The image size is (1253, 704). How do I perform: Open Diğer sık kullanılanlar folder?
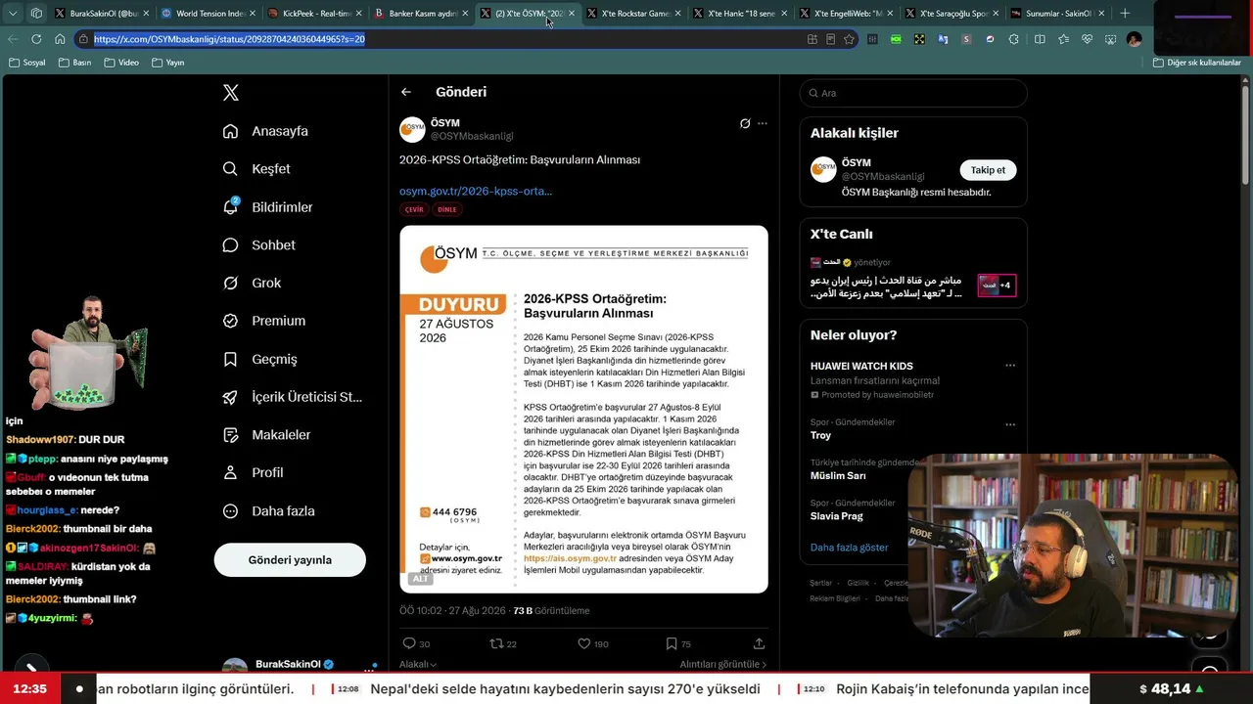pyautogui.click(x=1197, y=63)
